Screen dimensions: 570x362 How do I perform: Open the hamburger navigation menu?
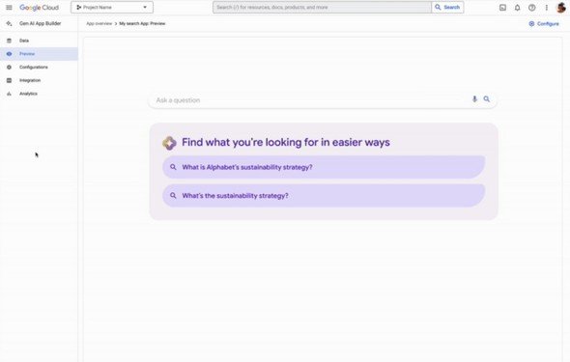(x=9, y=8)
